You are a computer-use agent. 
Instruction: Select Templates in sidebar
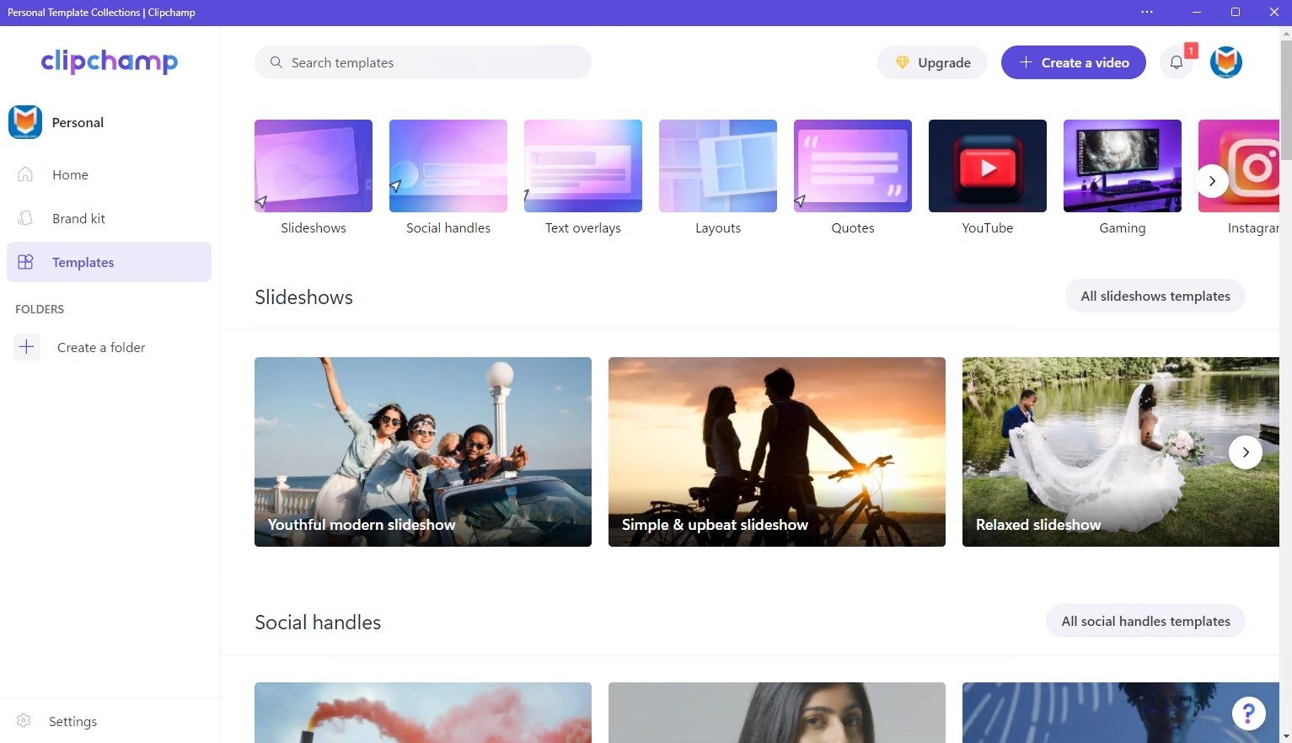109,262
